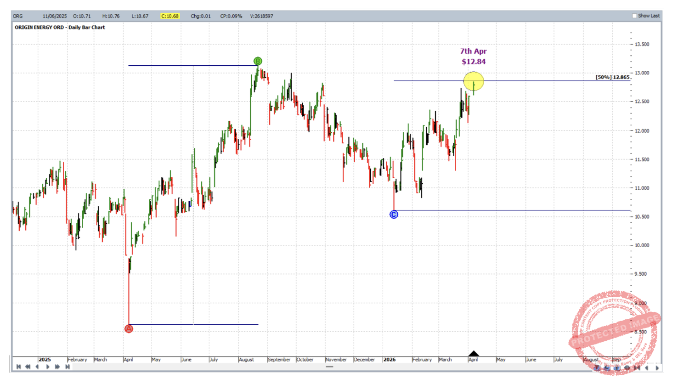Image resolution: width=678 pixels, height=384 pixels.
Task: Click the volume value V:2618597
Action: 262,16
